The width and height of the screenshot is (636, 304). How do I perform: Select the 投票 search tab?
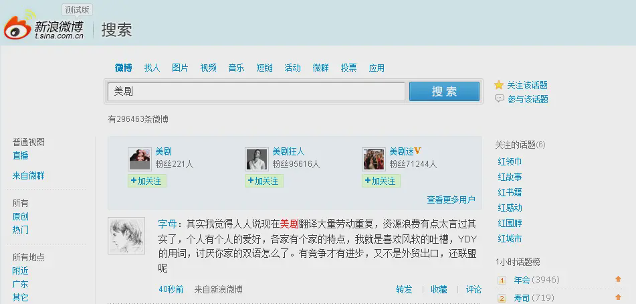tap(348, 68)
